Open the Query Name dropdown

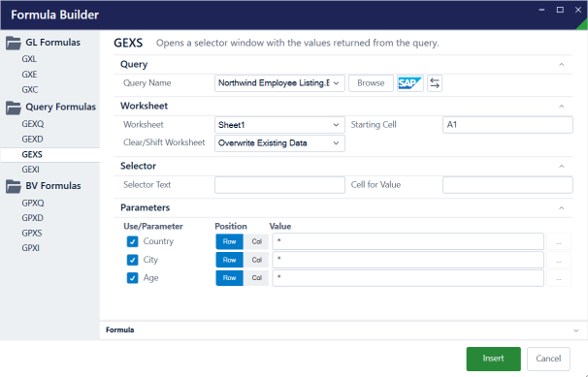(x=279, y=83)
